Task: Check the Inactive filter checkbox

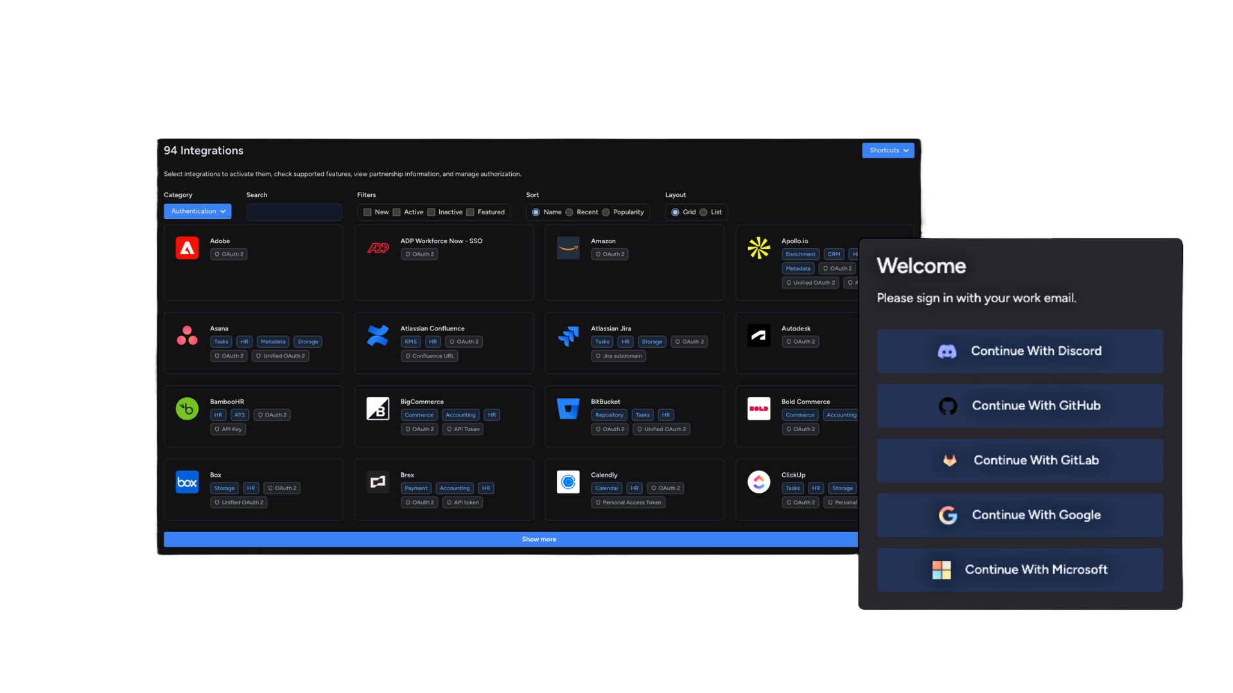Action: pos(432,212)
